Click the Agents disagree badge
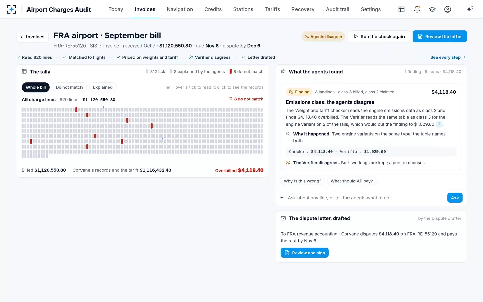This screenshot has width=483, height=302. (x=323, y=37)
